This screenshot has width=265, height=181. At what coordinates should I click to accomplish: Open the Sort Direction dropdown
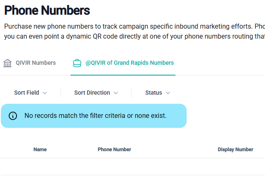(96, 93)
